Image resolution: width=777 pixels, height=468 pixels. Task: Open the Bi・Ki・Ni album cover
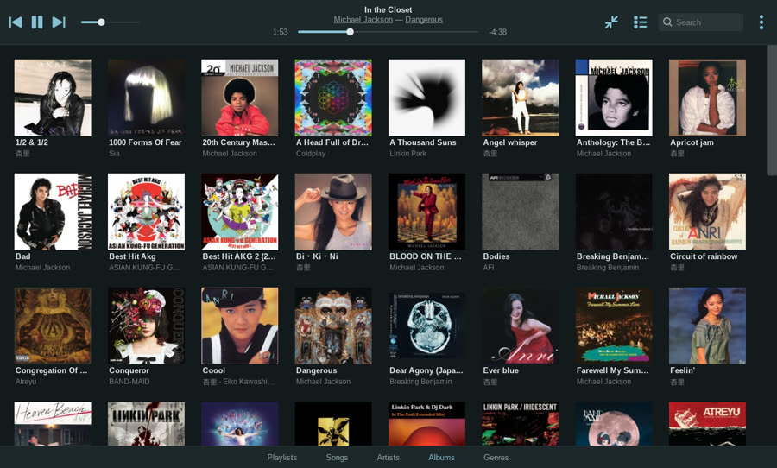333,212
